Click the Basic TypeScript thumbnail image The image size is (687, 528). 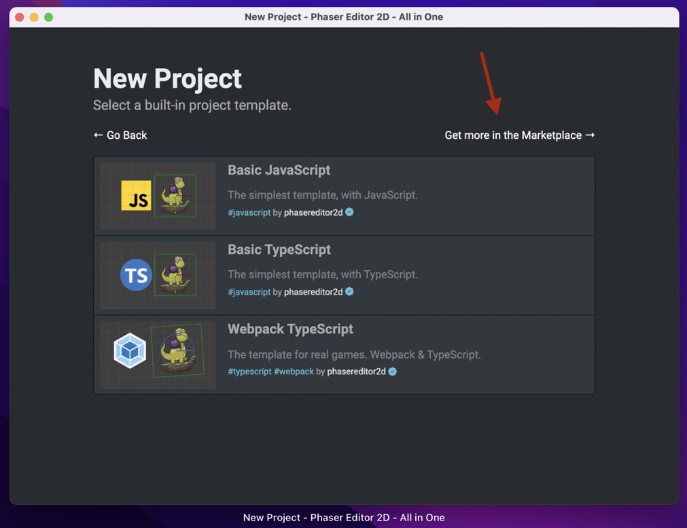158,275
